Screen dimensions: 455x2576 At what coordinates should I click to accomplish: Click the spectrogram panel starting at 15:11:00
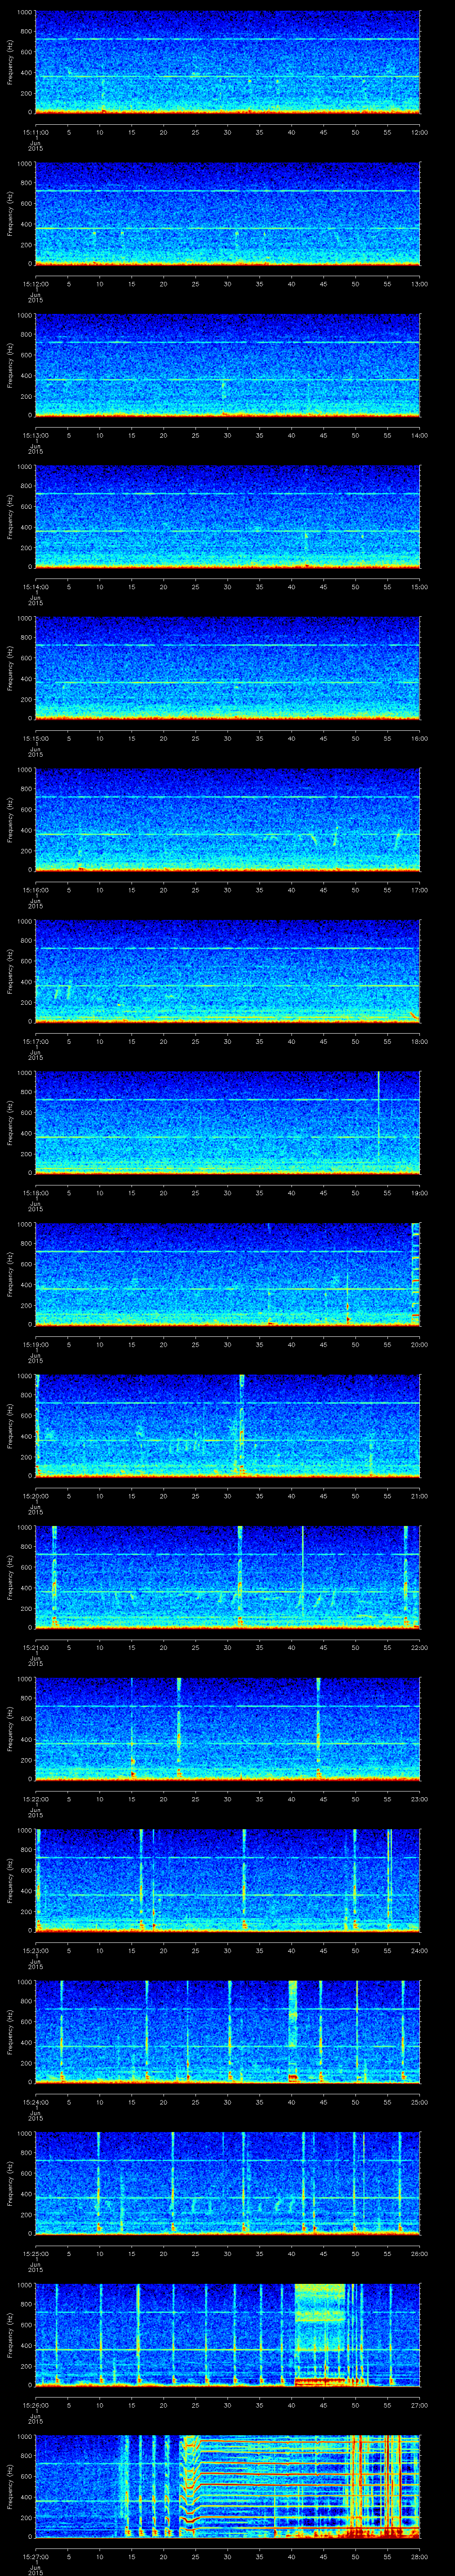(x=227, y=62)
